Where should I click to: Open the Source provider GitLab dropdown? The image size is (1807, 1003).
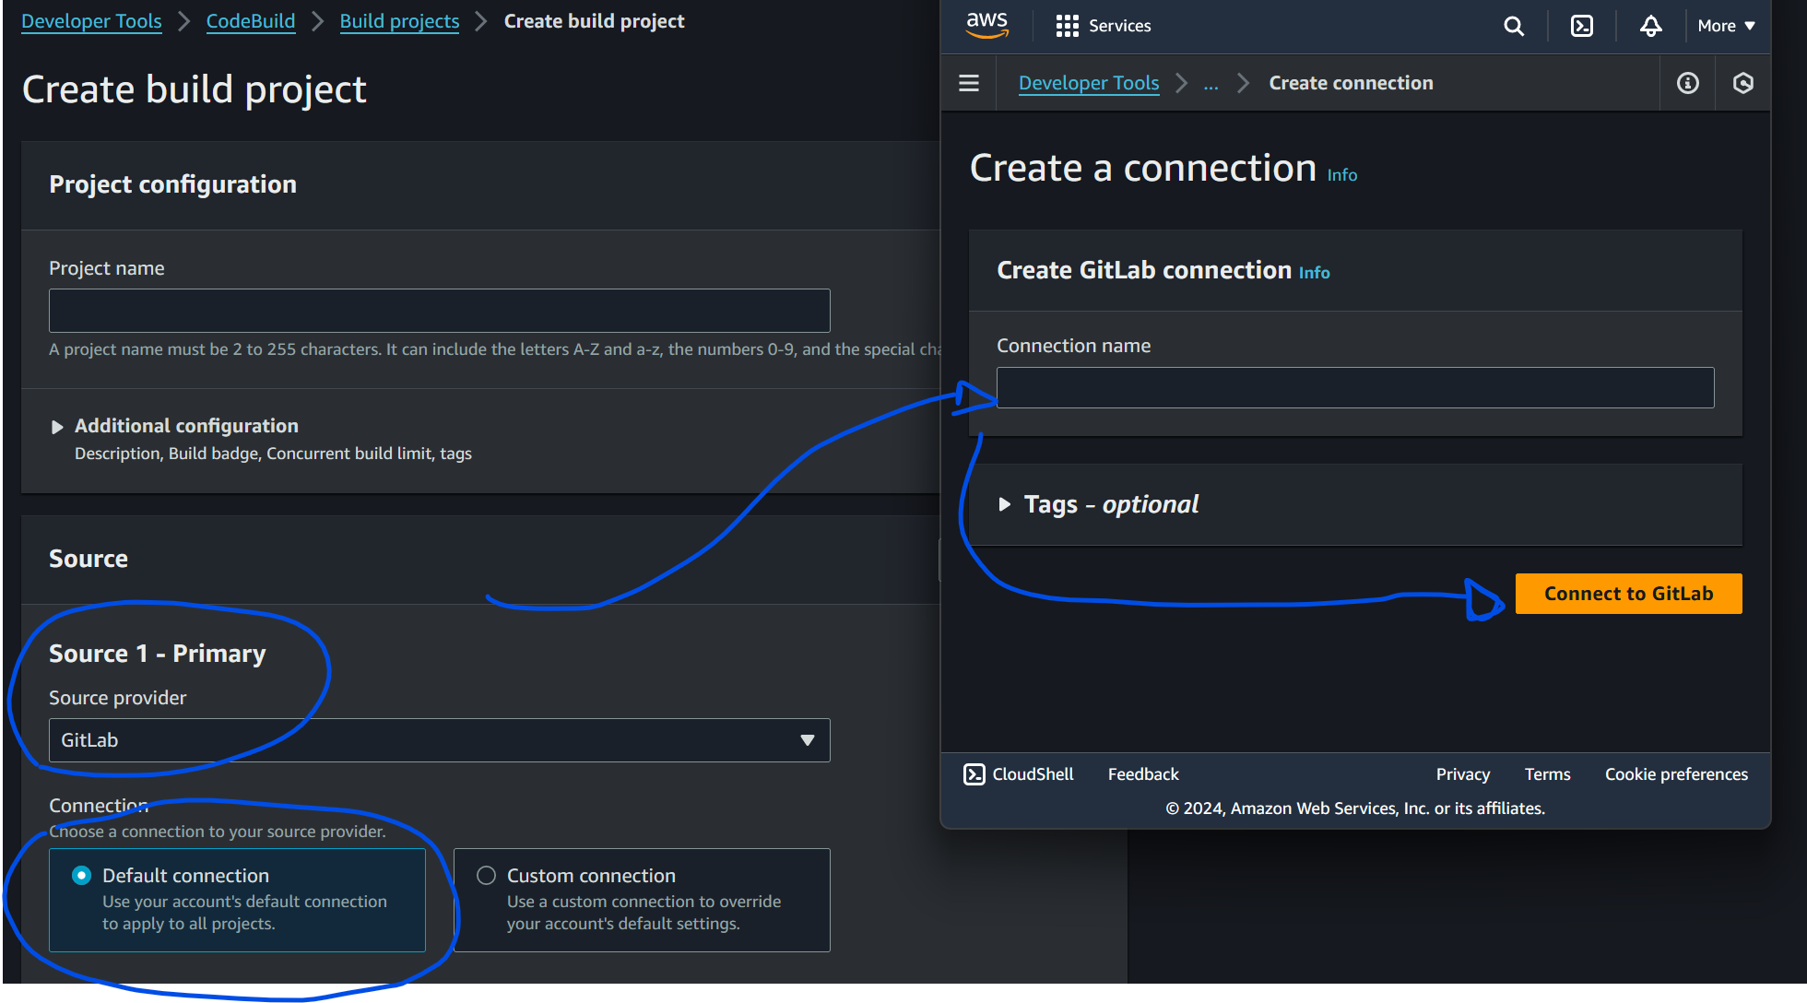(x=439, y=740)
